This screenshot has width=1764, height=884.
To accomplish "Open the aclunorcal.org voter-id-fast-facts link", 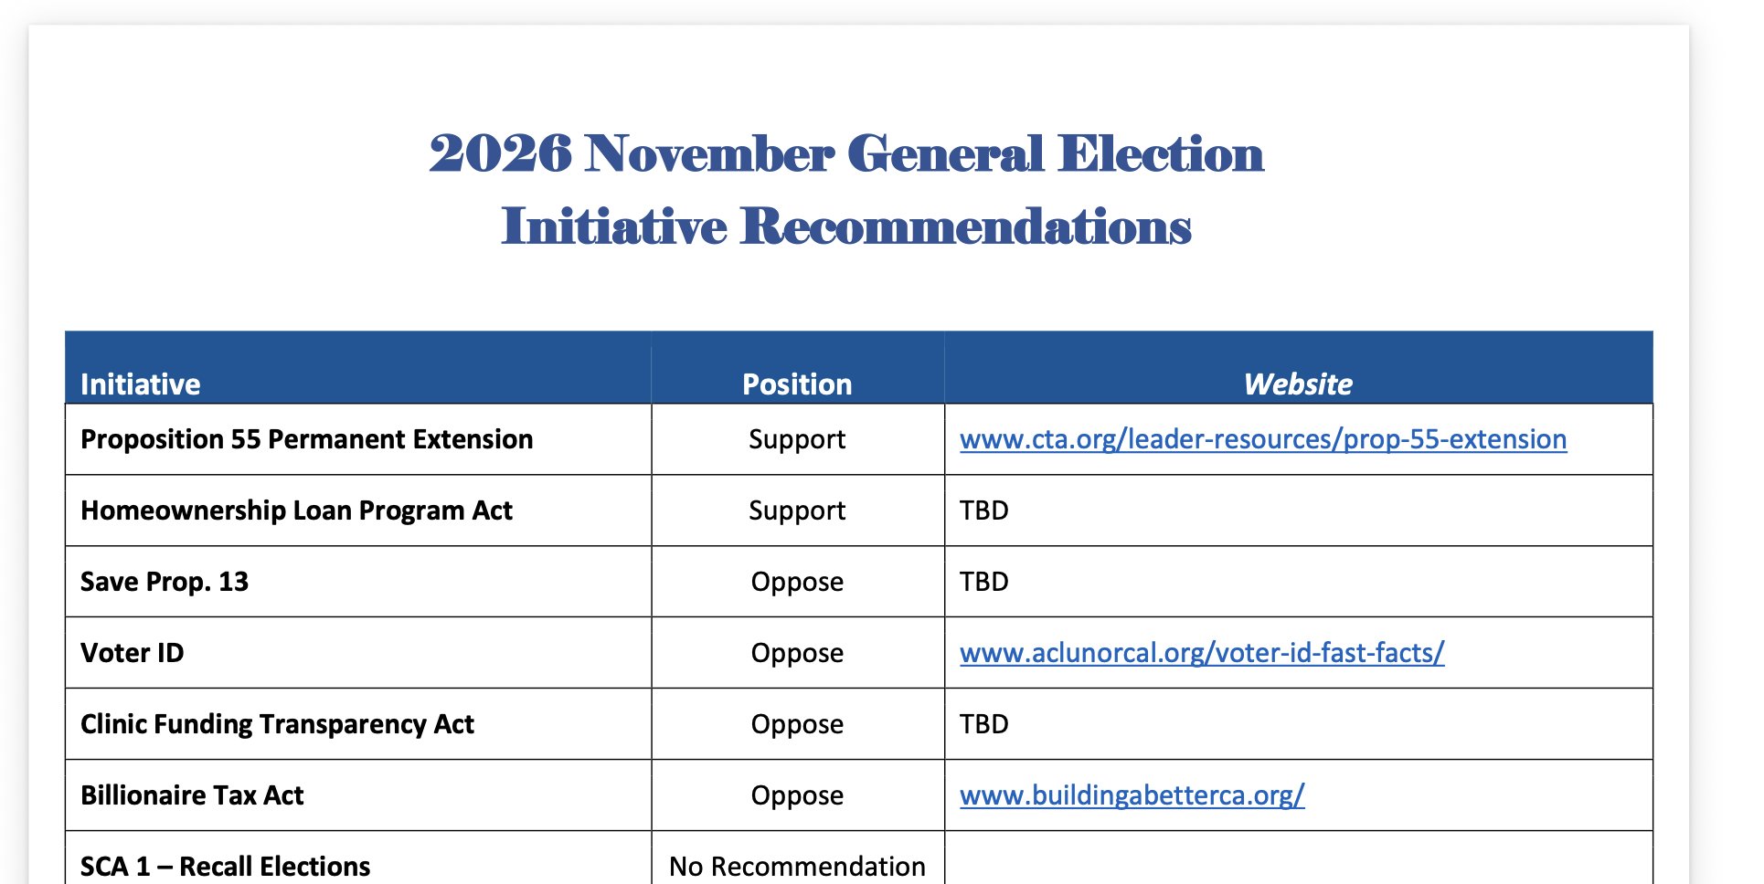I will coord(1202,653).
